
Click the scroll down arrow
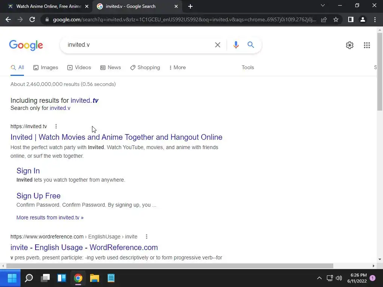tap(380, 259)
